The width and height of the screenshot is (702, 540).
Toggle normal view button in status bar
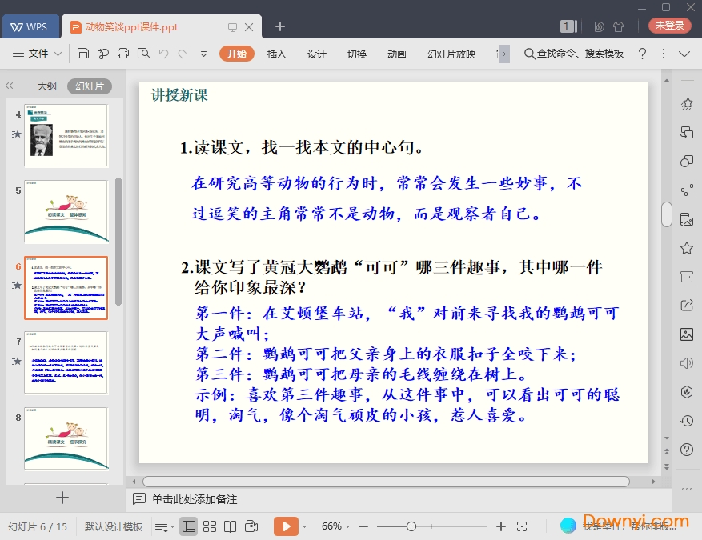click(189, 526)
